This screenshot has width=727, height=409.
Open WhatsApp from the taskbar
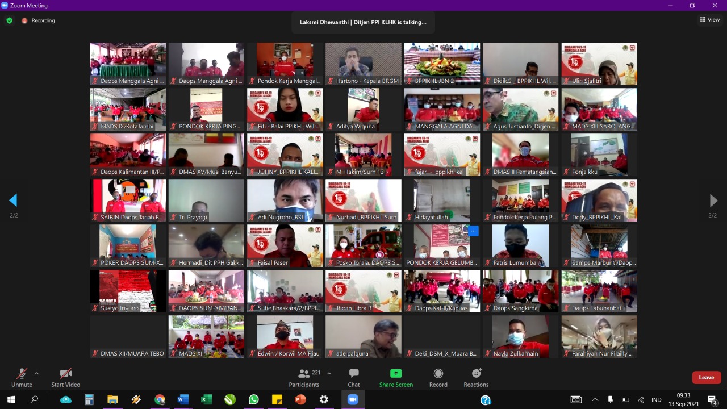pyautogui.click(x=253, y=400)
